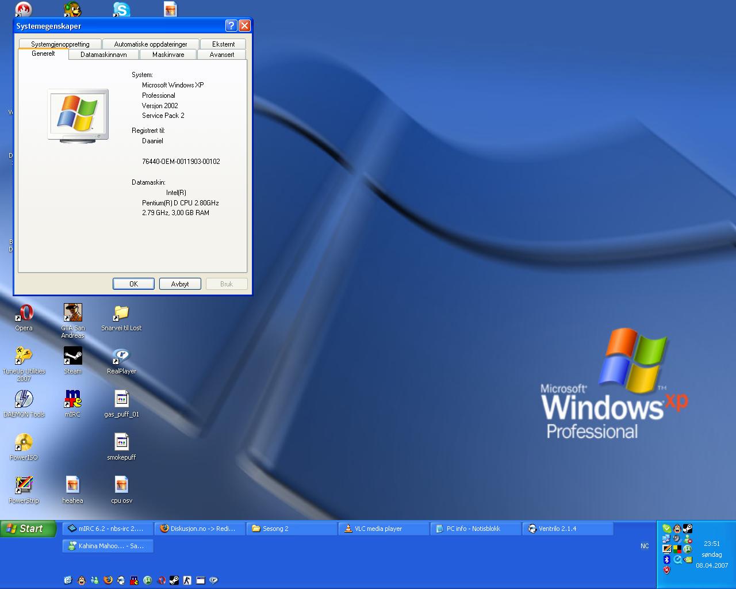Switch to Diskusjon.no Firefox taskbar window

tap(200, 529)
